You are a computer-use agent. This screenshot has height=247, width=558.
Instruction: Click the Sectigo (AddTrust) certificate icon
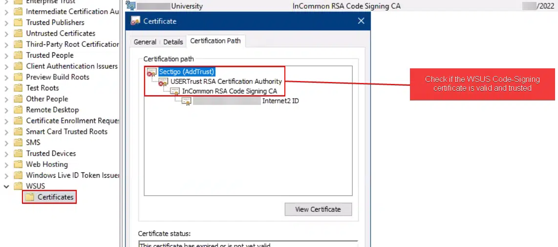coord(152,72)
